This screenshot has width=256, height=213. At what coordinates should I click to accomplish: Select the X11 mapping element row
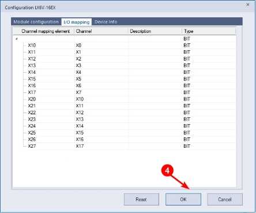click(x=124, y=52)
